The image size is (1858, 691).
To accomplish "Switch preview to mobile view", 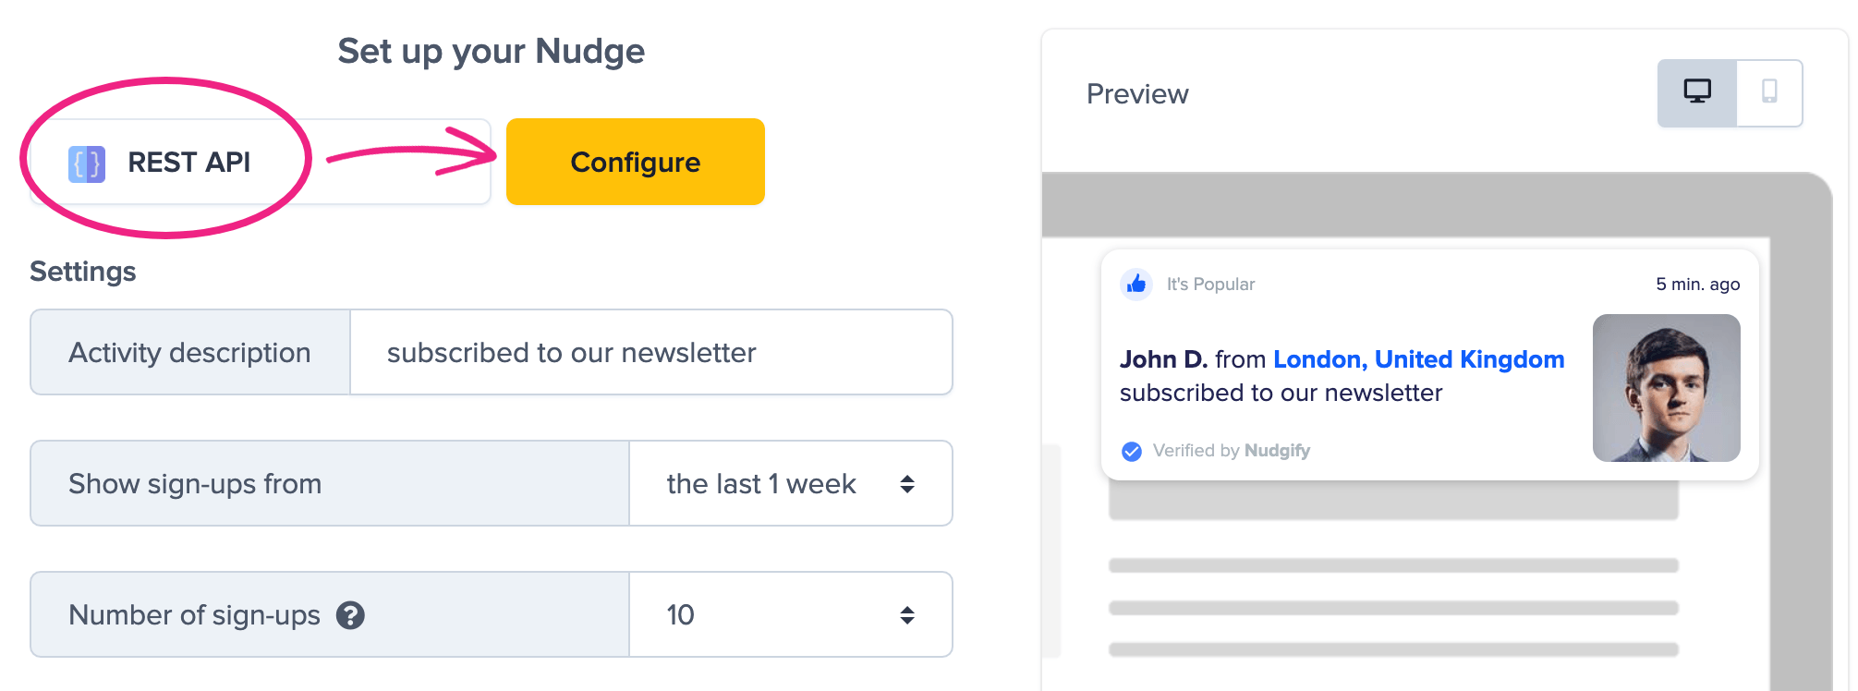I will pyautogui.click(x=1768, y=92).
